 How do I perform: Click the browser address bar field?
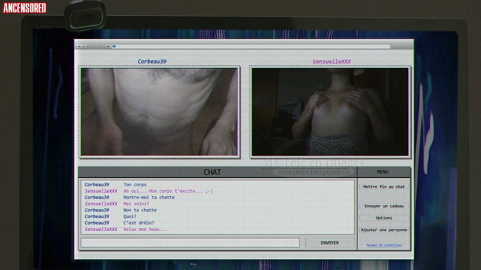click(252, 46)
